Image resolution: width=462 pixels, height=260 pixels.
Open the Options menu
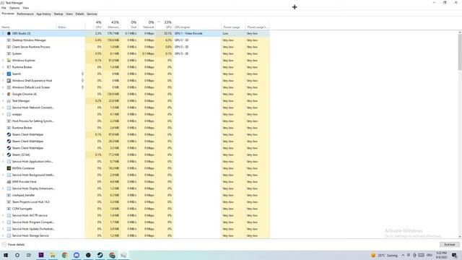point(14,8)
